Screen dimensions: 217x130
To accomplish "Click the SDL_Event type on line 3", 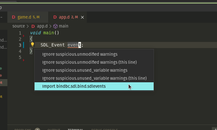I will (x=52, y=45).
